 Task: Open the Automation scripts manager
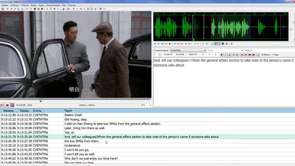click(x=63, y=9)
